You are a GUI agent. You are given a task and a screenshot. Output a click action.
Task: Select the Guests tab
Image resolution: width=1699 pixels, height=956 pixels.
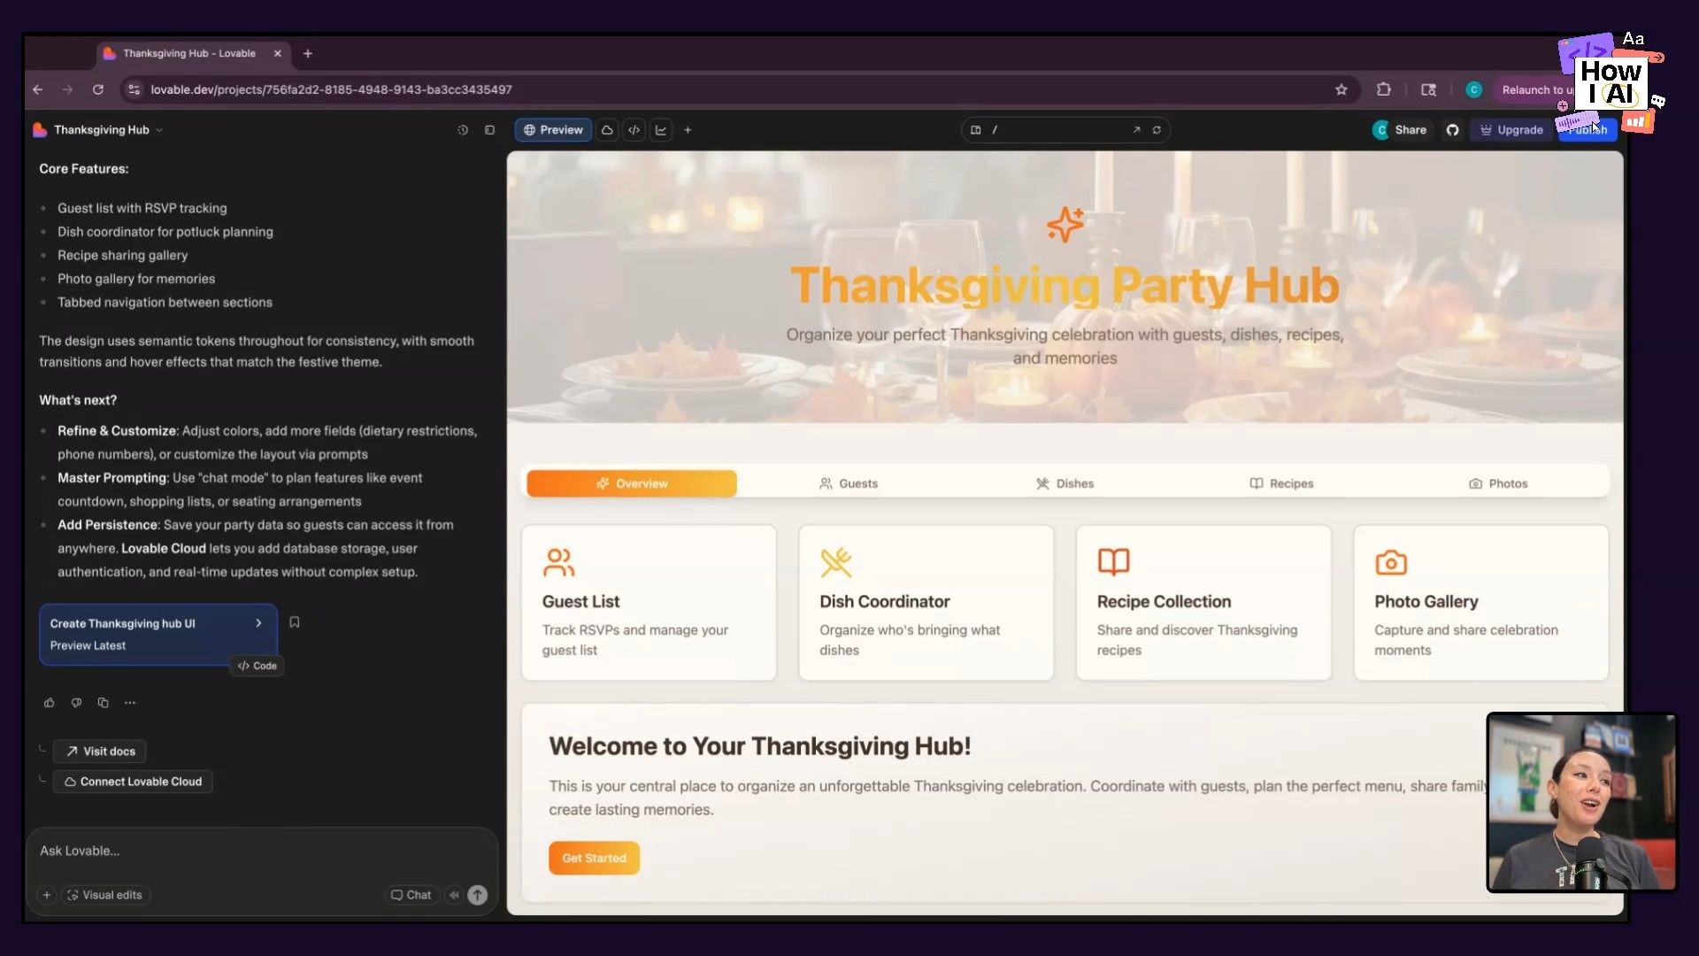pyautogui.click(x=849, y=483)
